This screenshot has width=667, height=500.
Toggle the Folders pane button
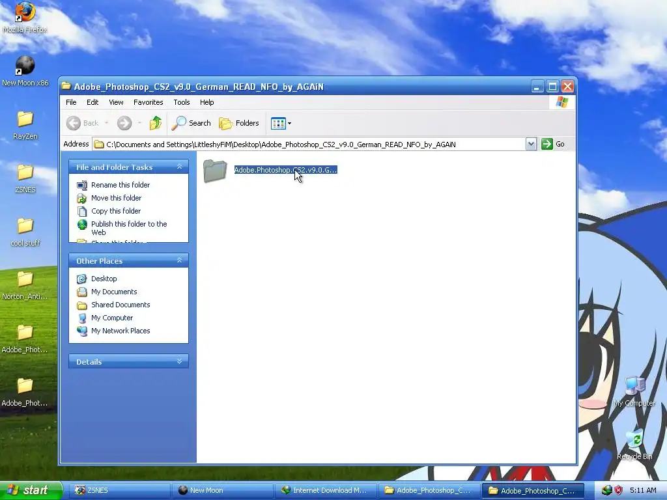[x=239, y=123]
